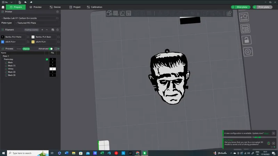Image resolution: width=278 pixels, height=156 pixels.
Task: Select Objects process mode
Action: pos(26,49)
